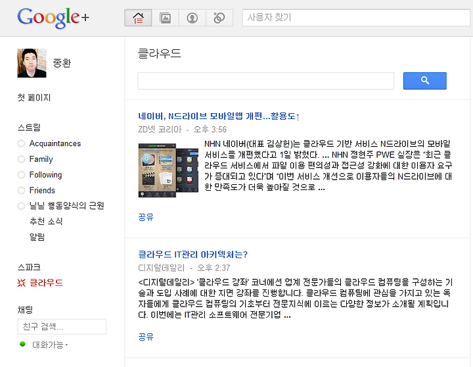Click the 스파크 section heading
This screenshot has height=367, width=473.
pyautogui.click(x=29, y=267)
